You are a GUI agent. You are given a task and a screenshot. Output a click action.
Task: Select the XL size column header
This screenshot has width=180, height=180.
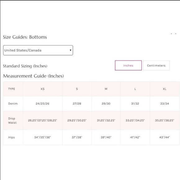pos(164,89)
